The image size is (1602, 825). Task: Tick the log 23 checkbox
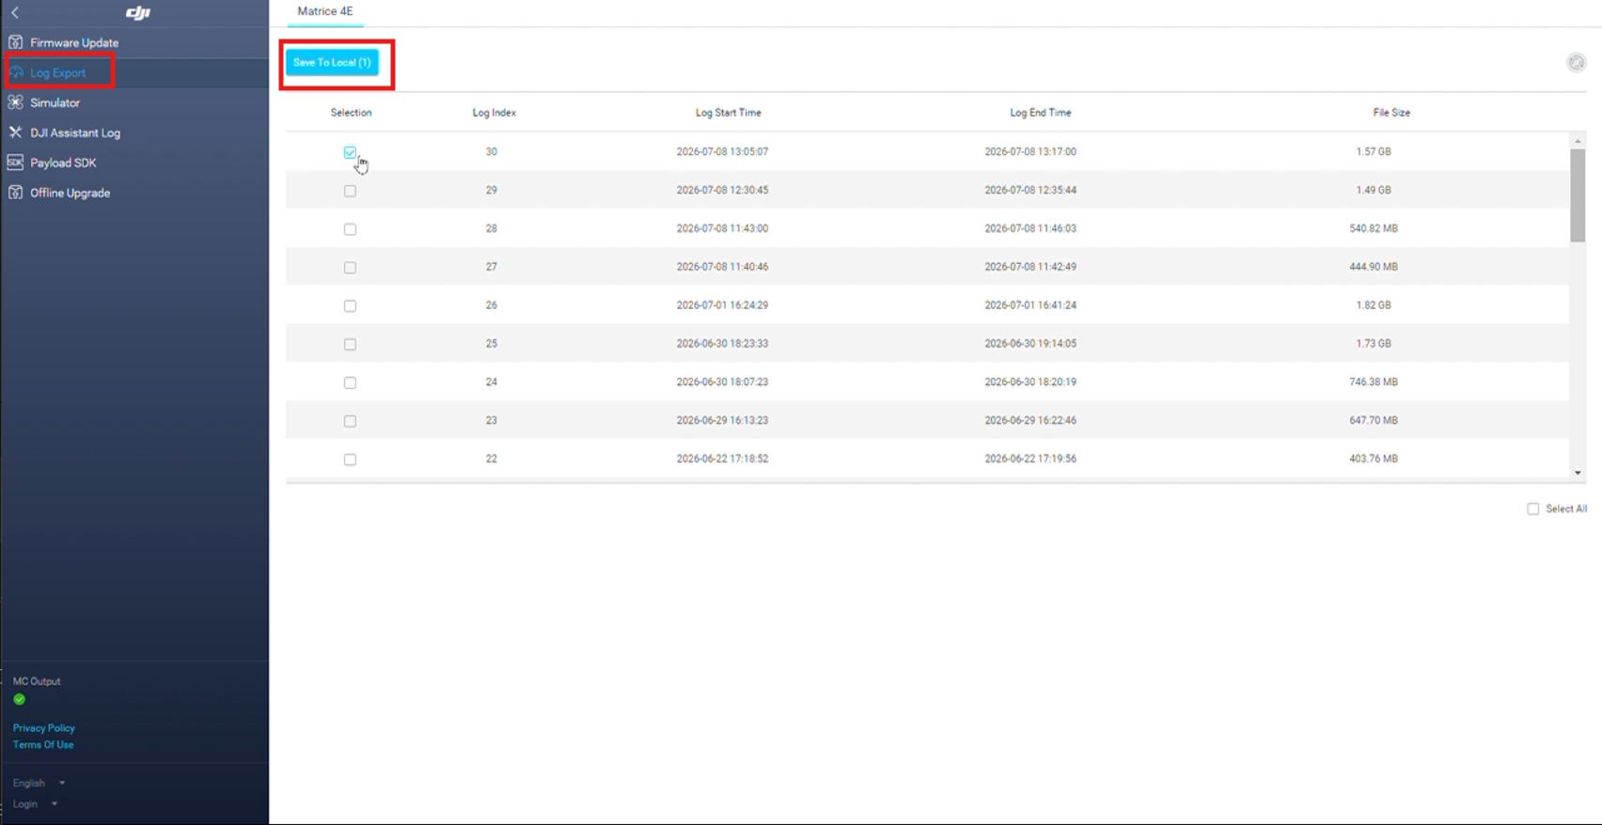[350, 421]
